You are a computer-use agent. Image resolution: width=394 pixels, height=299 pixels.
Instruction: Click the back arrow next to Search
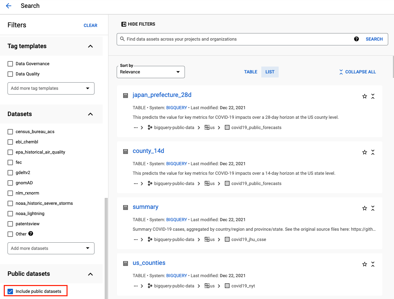[9, 6]
